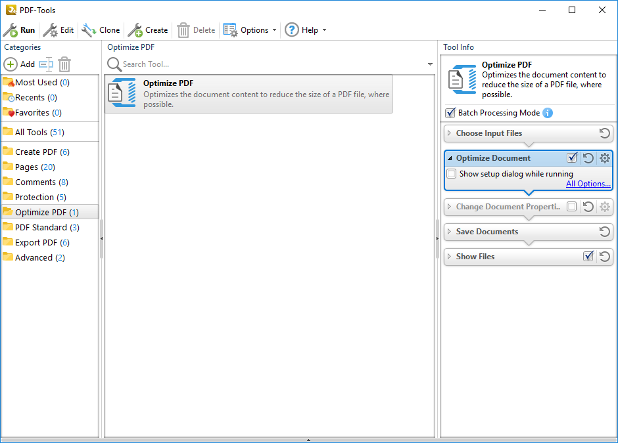Click the rename category icon
The width and height of the screenshot is (618, 443).
(x=45, y=64)
